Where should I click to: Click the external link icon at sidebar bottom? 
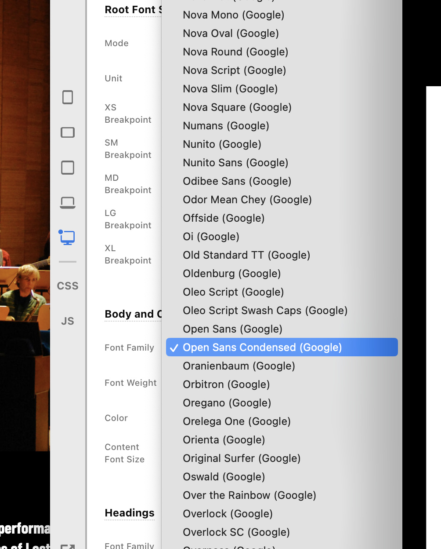pos(68,546)
